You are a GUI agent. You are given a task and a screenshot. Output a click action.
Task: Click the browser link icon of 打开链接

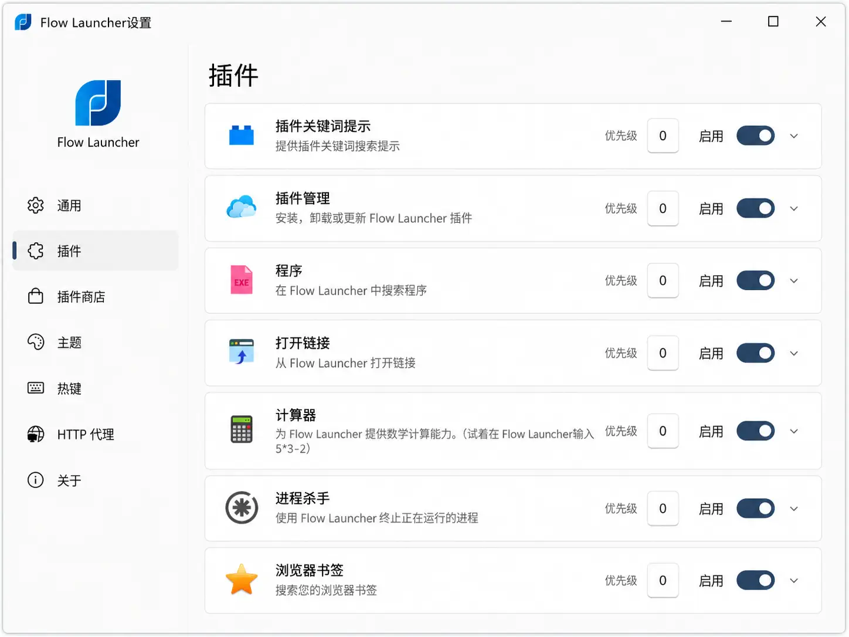(x=242, y=352)
